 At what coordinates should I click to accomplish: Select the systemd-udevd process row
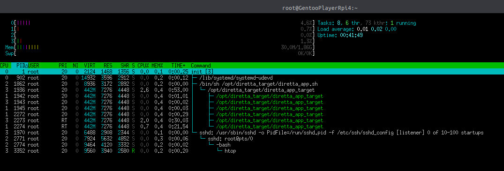click(x=252, y=77)
